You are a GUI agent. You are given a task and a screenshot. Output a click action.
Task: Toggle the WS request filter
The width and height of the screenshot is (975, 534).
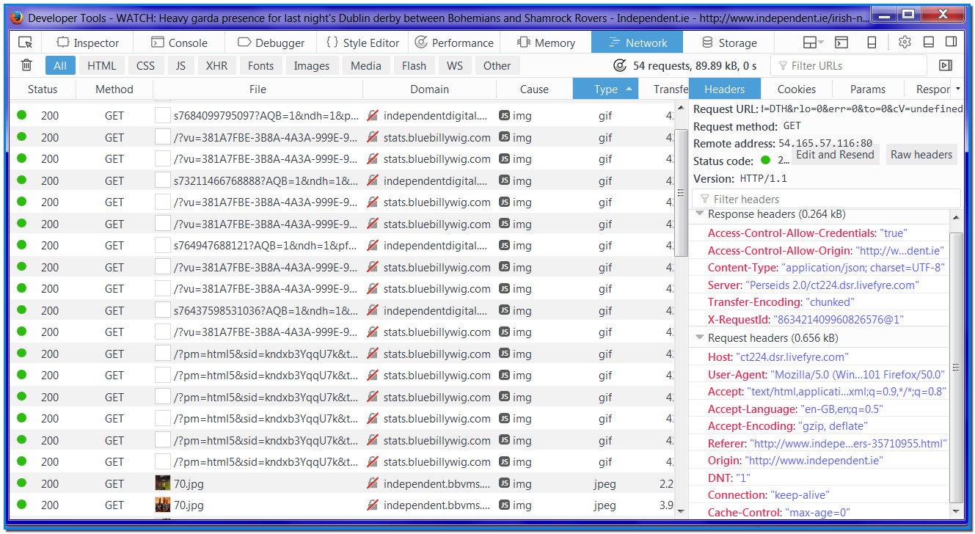point(455,65)
